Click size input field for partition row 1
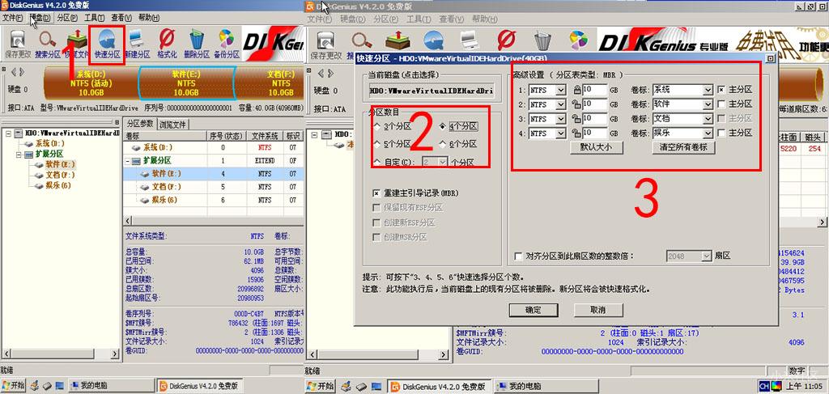The image size is (829, 394). [595, 91]
